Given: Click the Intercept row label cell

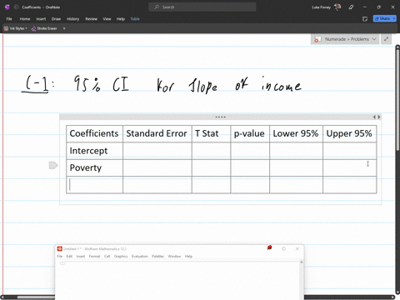Looking at the screenshot, I should (94, 151).
